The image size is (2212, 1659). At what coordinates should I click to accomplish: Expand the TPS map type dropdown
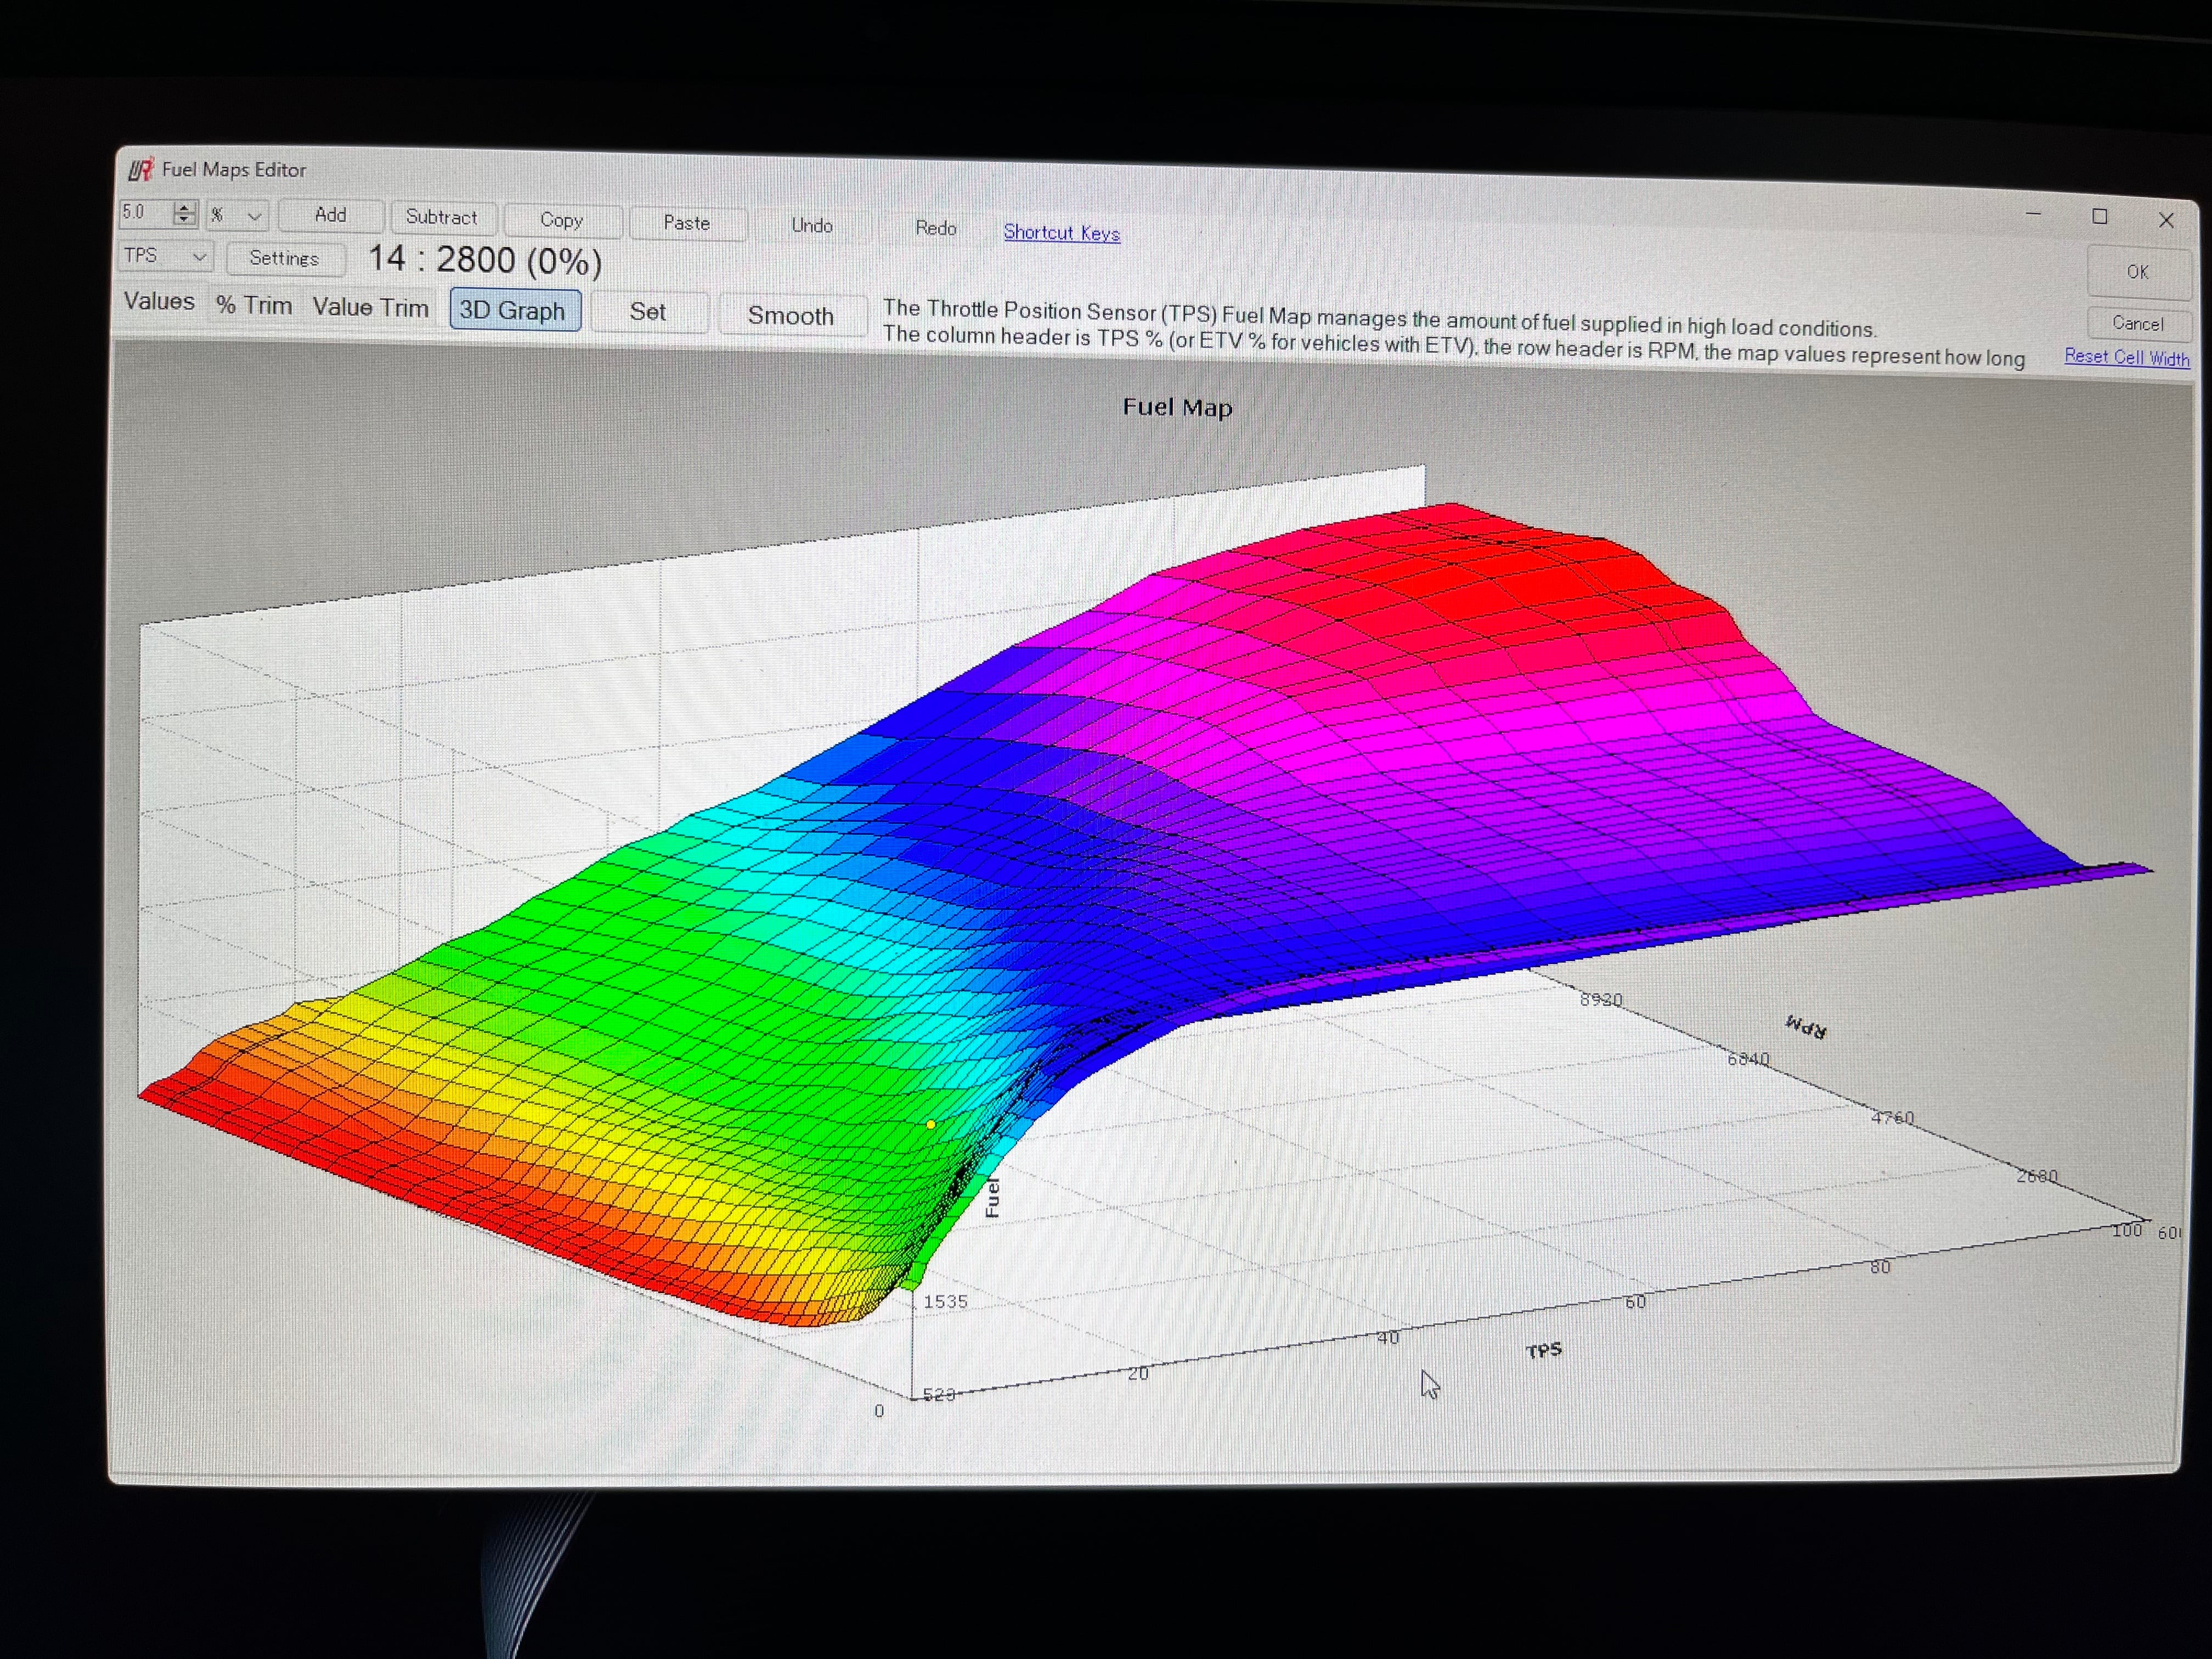pyautogui.click(x=199, y=257)
